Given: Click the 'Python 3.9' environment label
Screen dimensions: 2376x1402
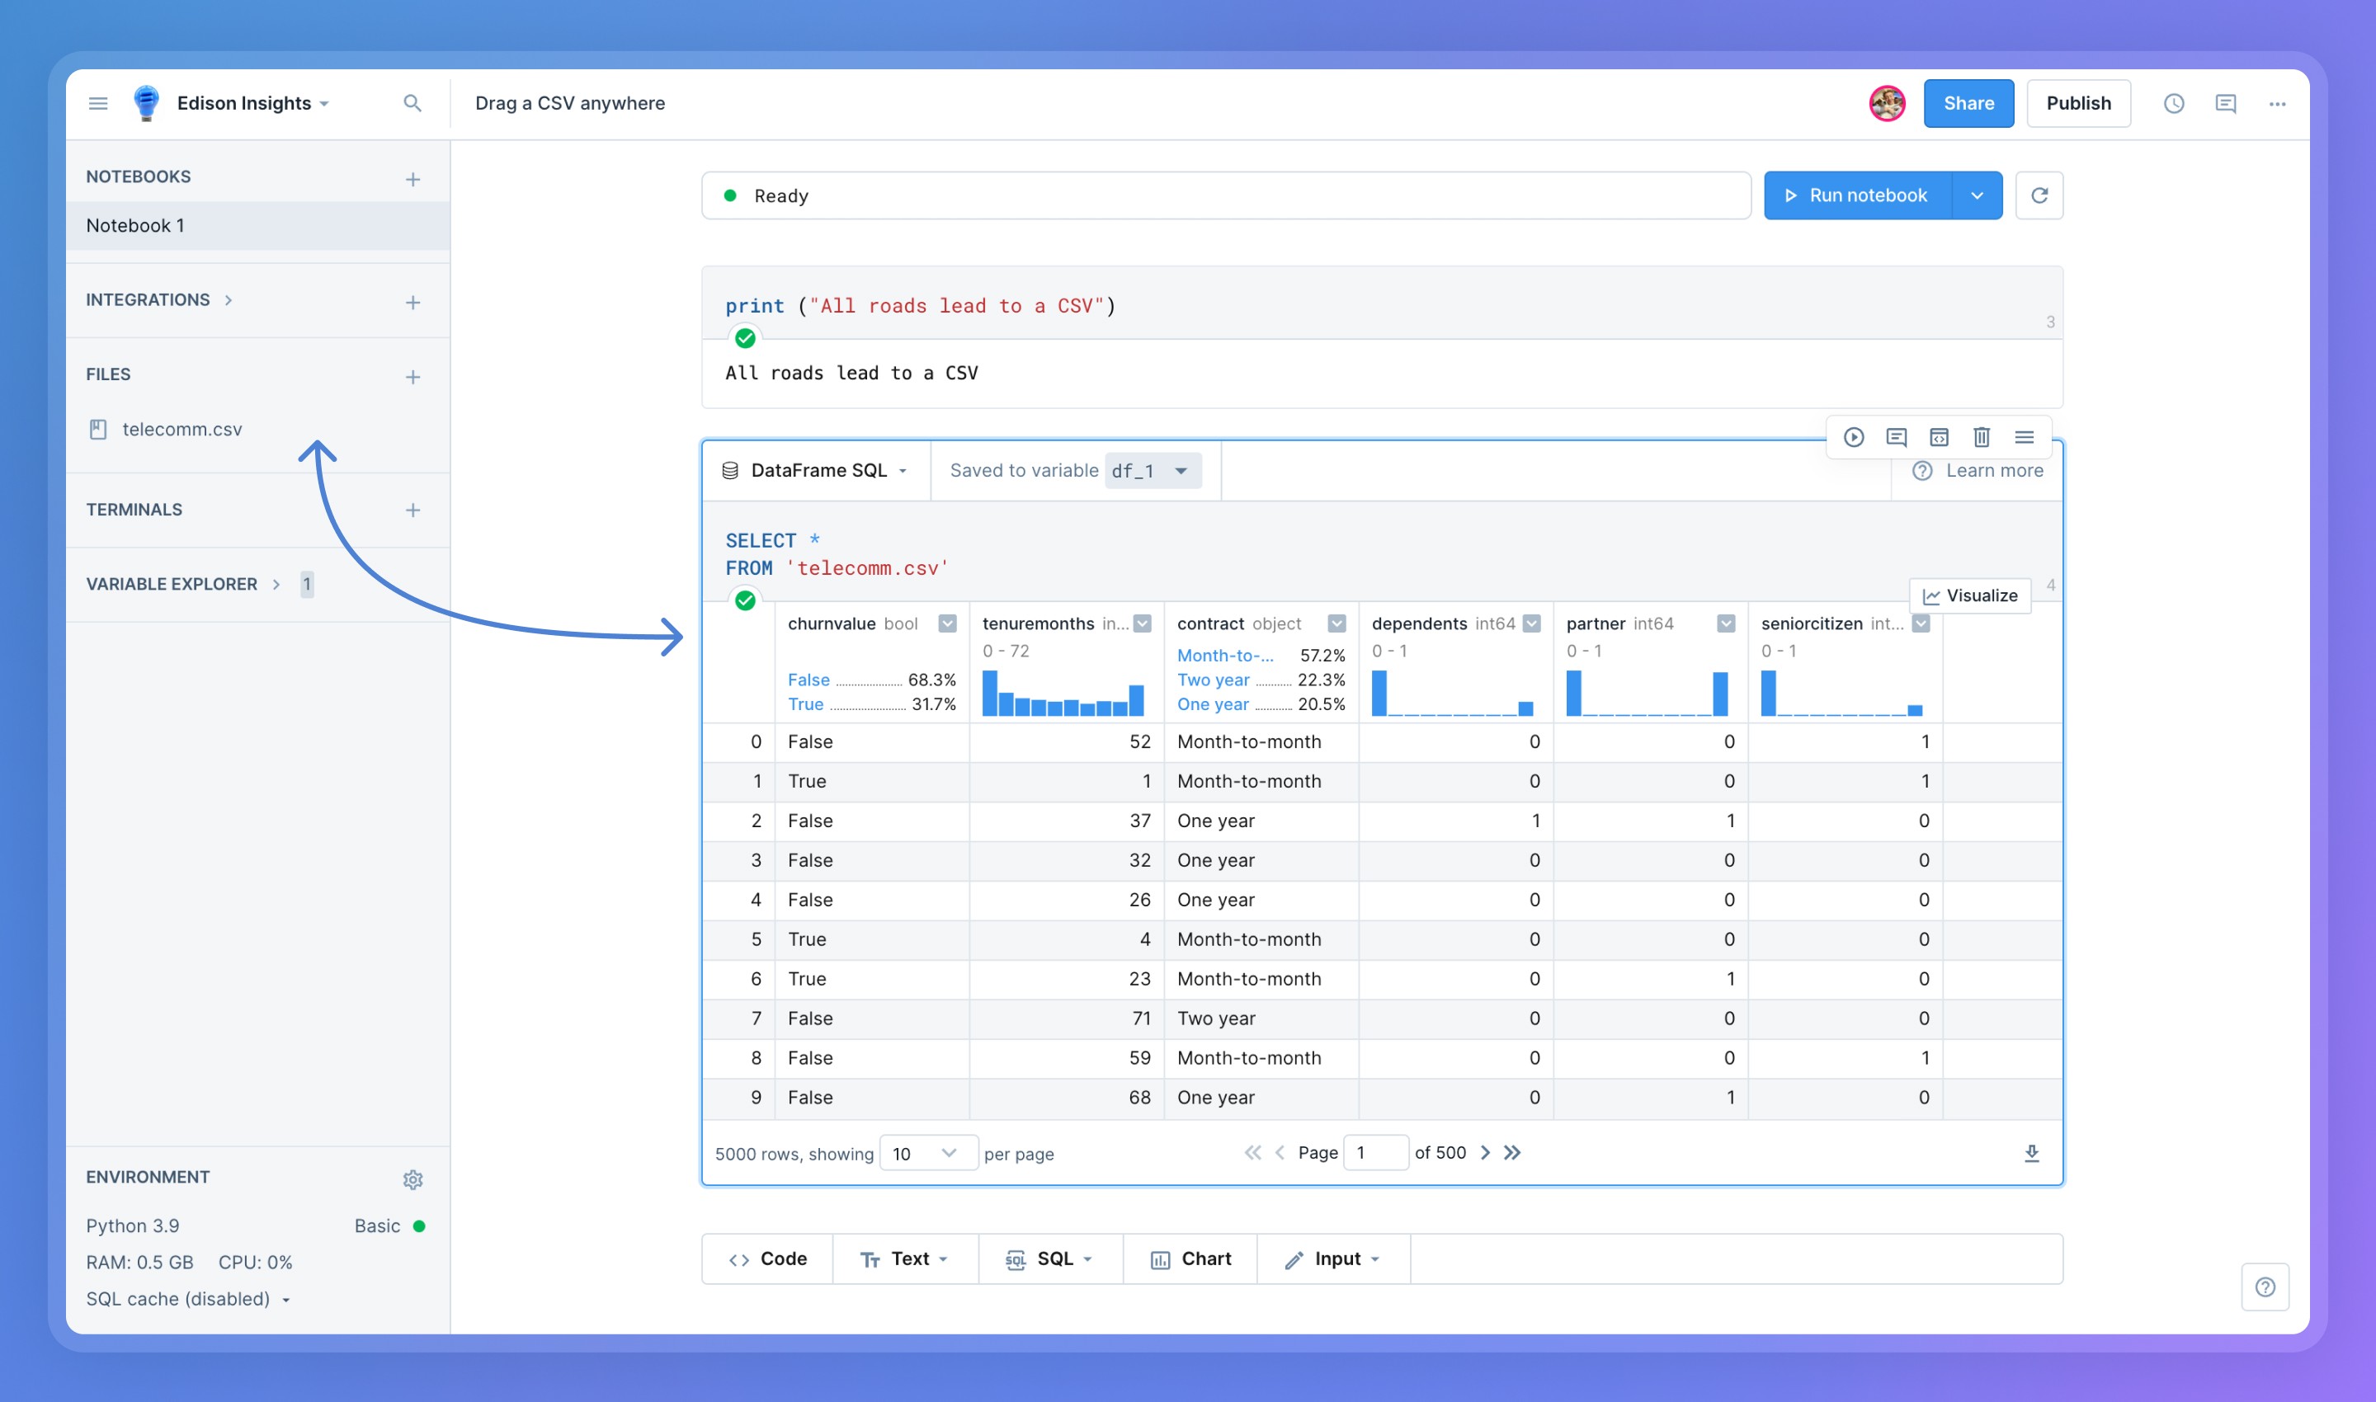Looking at the screenshot, I should [132, 1226].
